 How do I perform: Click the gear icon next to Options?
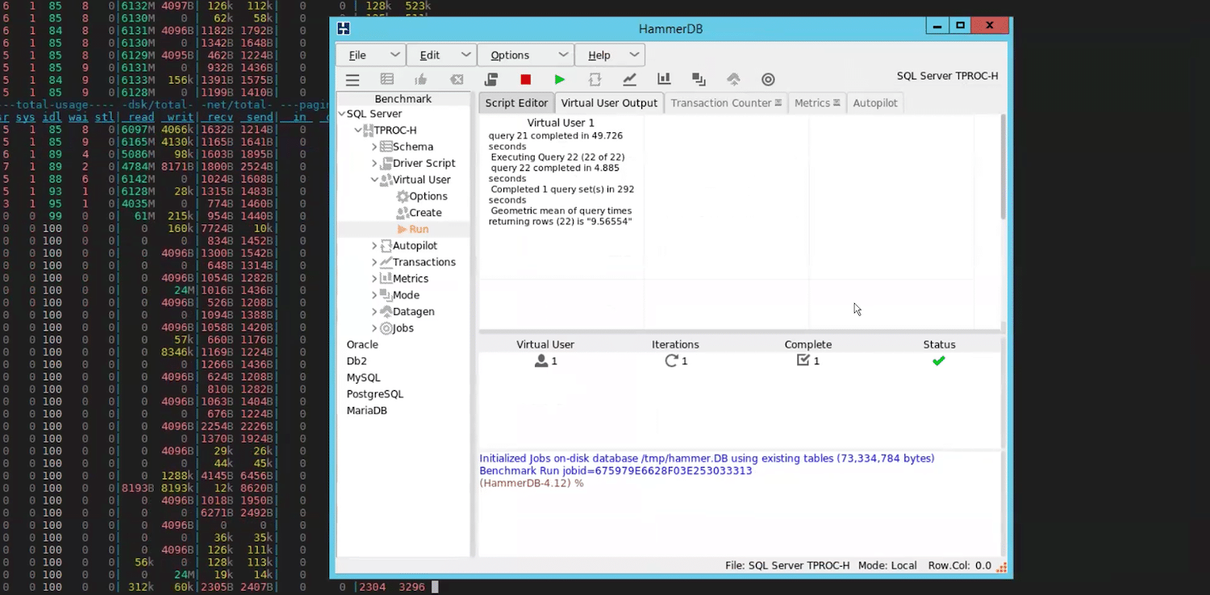tap(402, 197)
